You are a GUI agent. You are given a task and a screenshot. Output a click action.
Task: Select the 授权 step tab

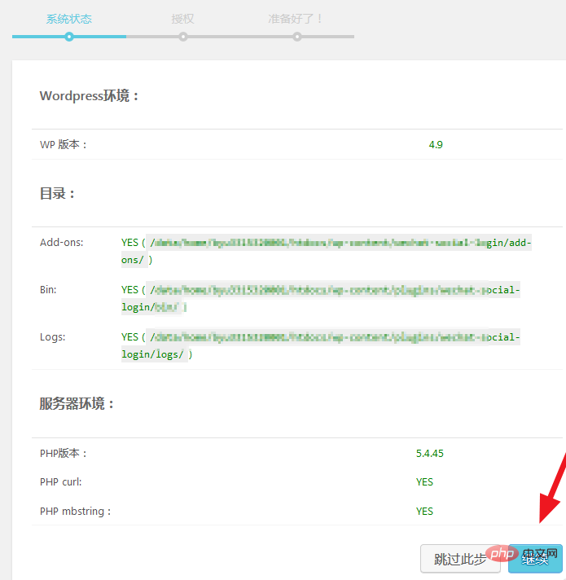click(182, 19)
